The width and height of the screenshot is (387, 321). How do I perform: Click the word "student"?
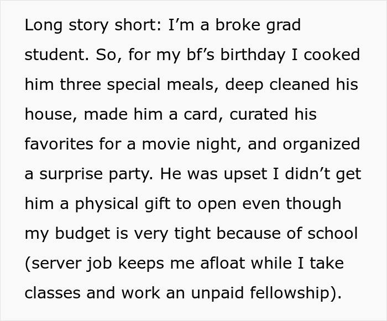tap(54, 55)
